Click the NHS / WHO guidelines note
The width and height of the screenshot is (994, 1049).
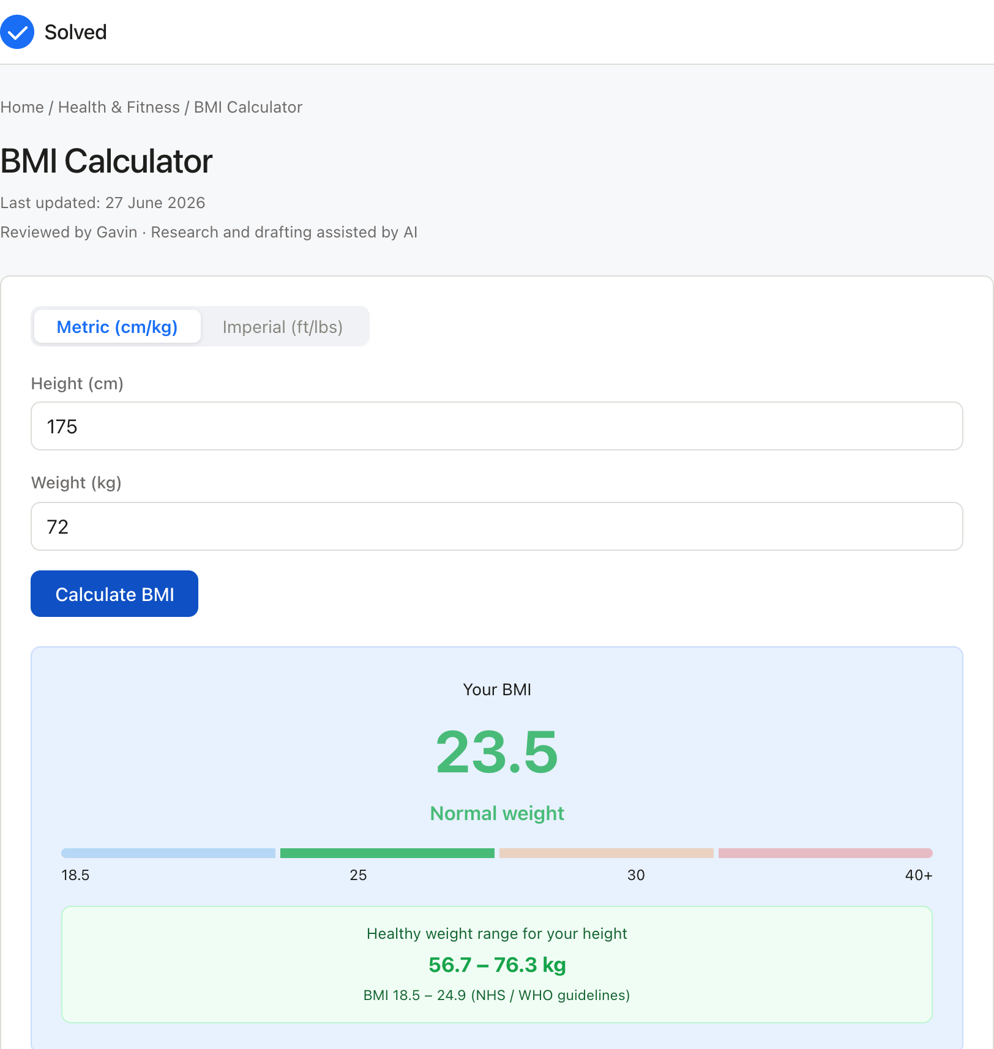497,995
